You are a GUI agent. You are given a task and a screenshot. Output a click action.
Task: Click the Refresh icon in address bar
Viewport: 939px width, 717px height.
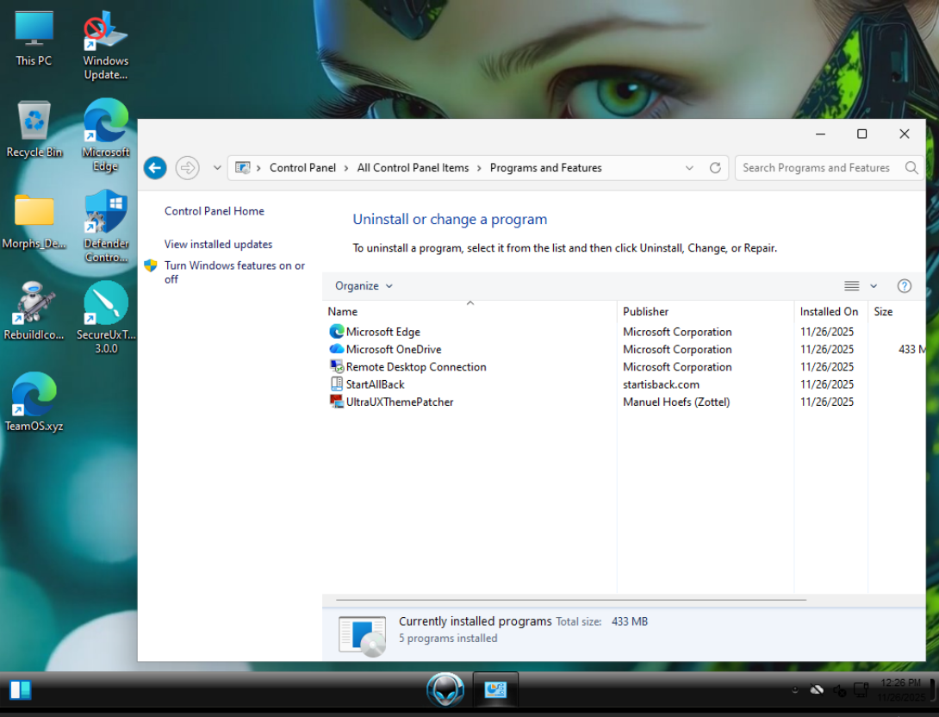(715, 168)
